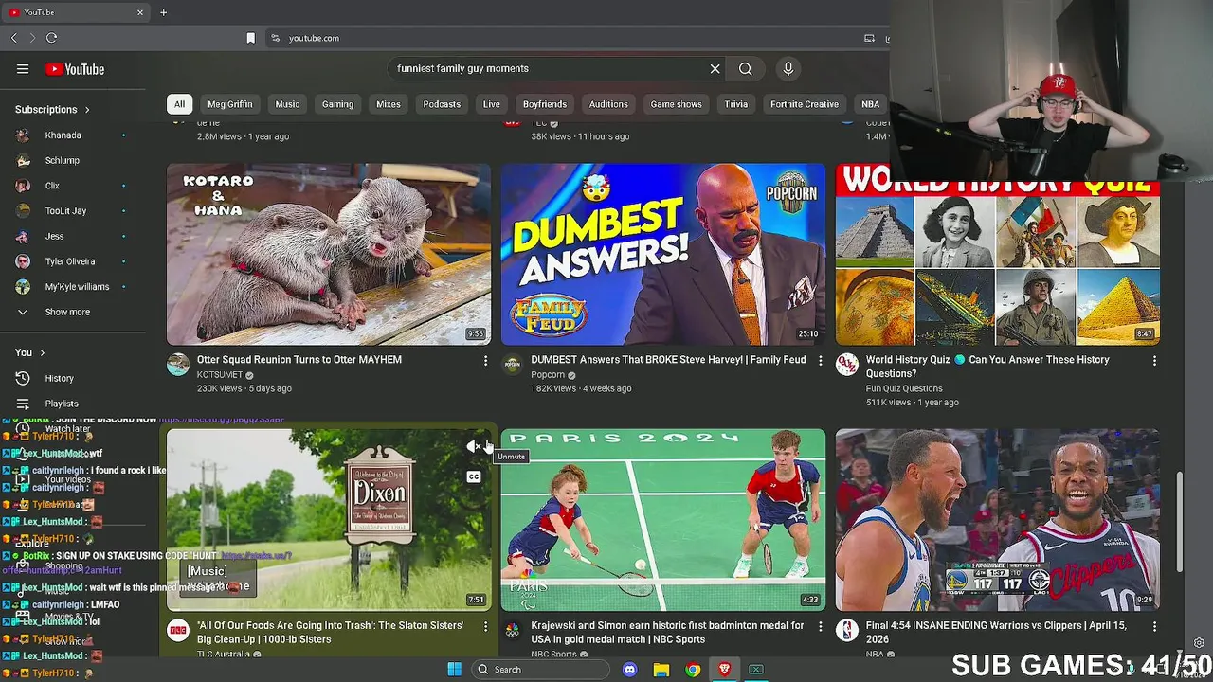Play the Dumbest Answers Family Feud thumbnail
The height and width of the screenshot is (682, 1213).
663,254
